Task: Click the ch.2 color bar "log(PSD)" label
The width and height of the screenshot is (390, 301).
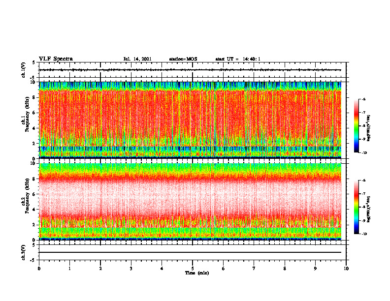Action: [x=369, y=209]
